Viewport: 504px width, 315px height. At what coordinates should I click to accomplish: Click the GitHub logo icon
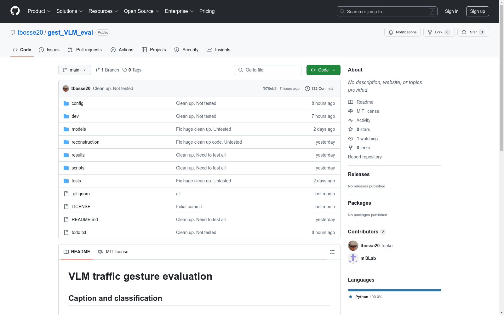(x=15, y=11)
